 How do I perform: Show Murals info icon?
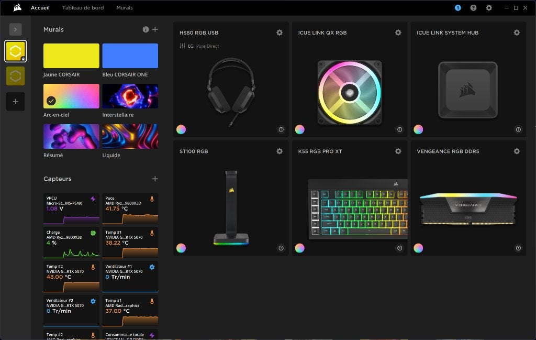(x=146, y=29)
